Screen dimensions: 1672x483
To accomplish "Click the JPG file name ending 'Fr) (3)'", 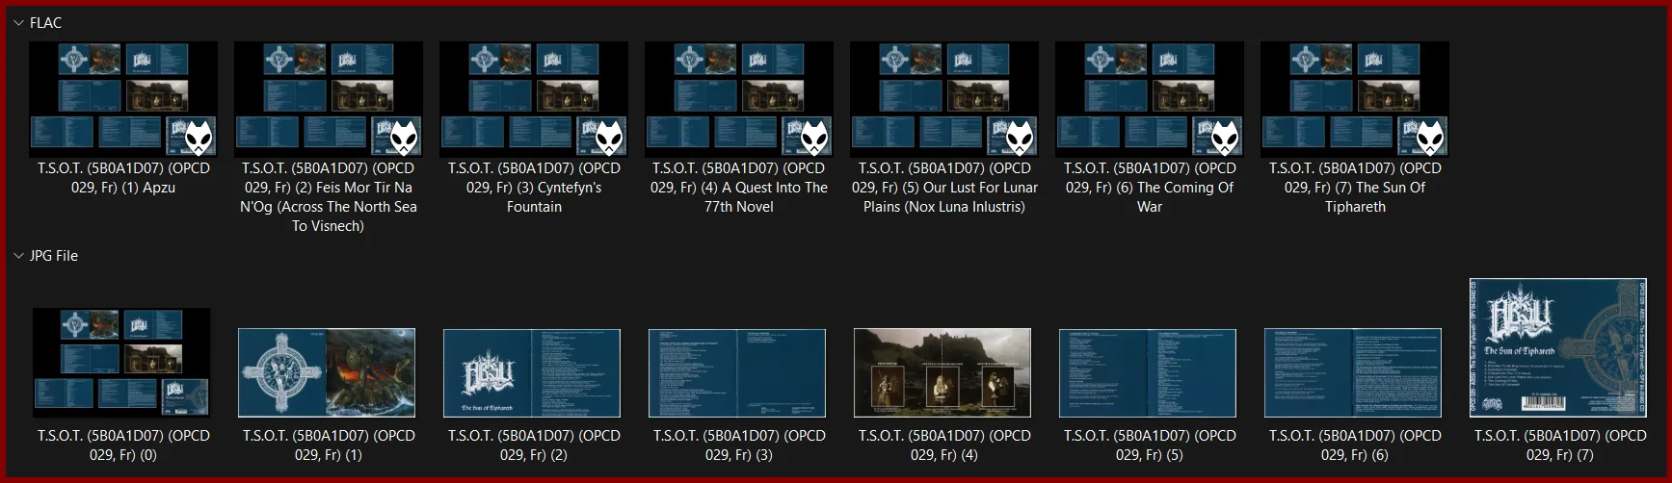I will (739, 445).
